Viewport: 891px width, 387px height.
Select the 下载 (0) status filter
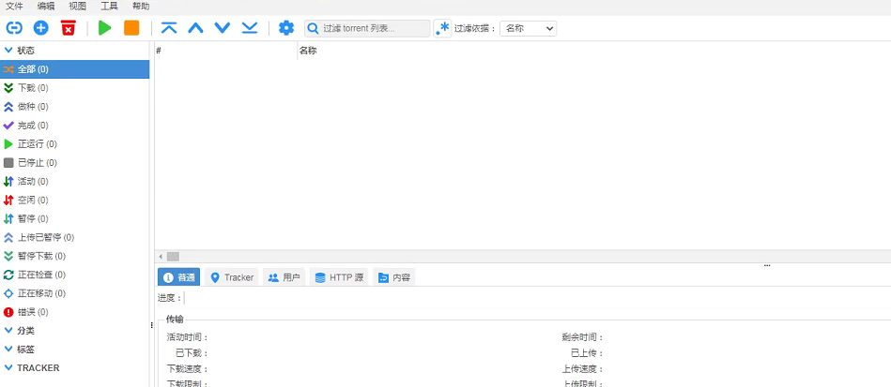tap(74, 88)
